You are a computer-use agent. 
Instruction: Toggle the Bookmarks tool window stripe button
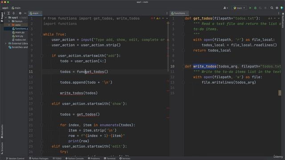point(2,132)
